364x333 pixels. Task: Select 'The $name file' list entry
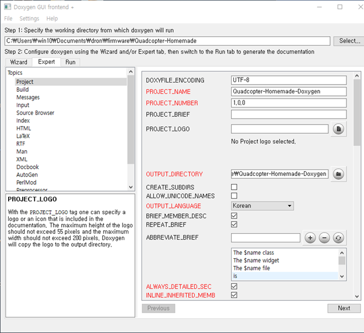pyautogui.click(x=285, y=268)
